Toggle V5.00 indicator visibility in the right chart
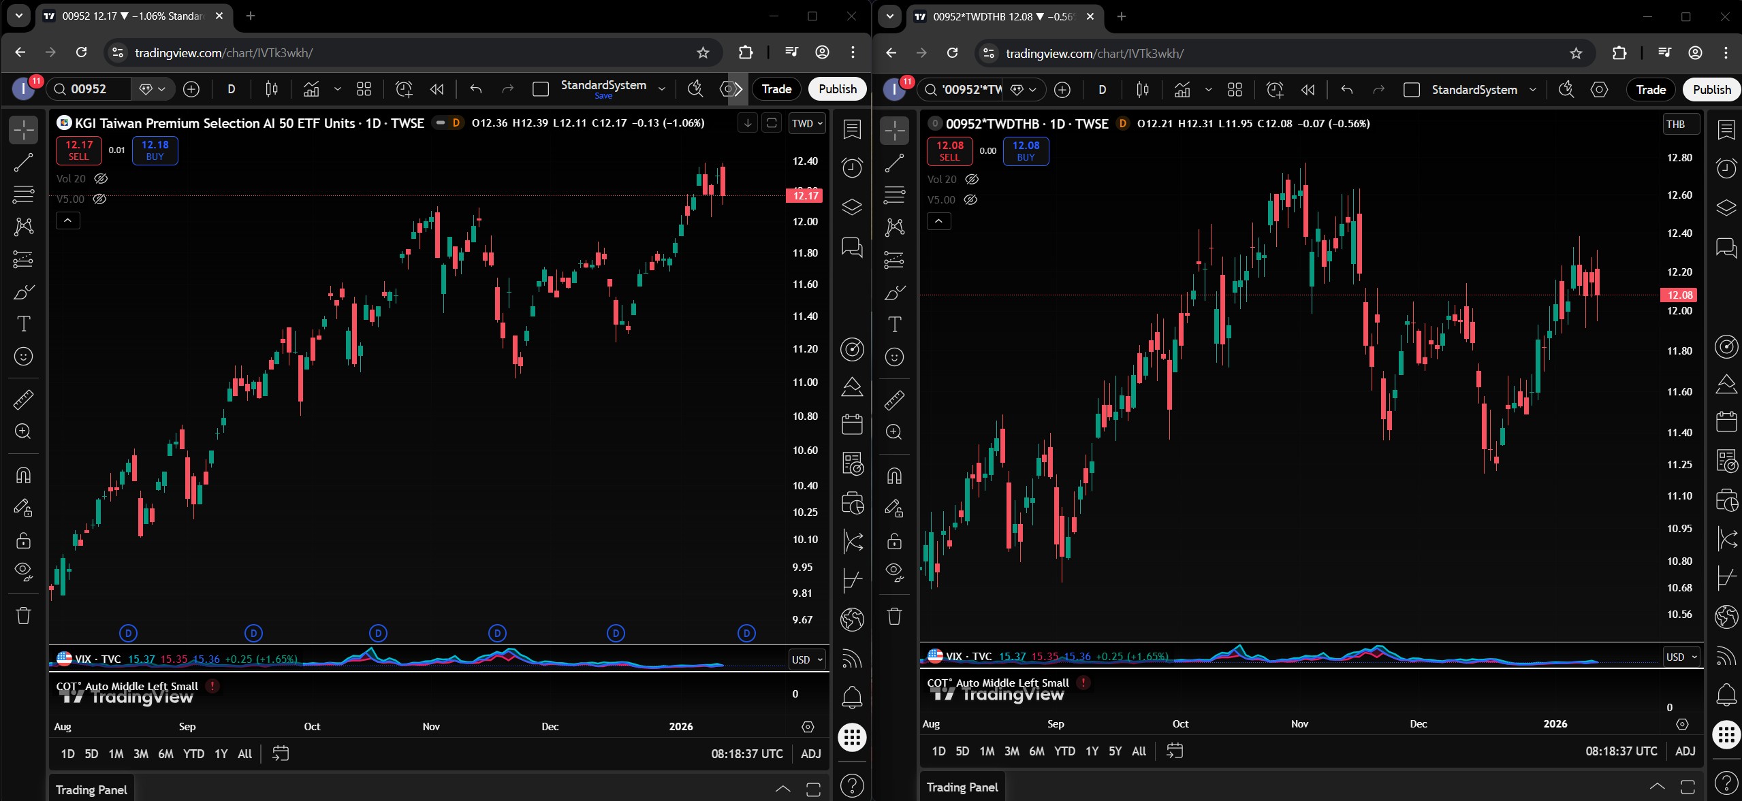 pos(971,200)
